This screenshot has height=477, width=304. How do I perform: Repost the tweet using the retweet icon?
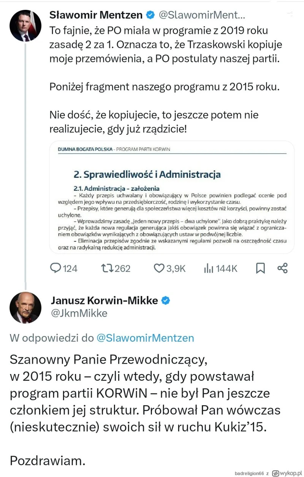(108, 268)
